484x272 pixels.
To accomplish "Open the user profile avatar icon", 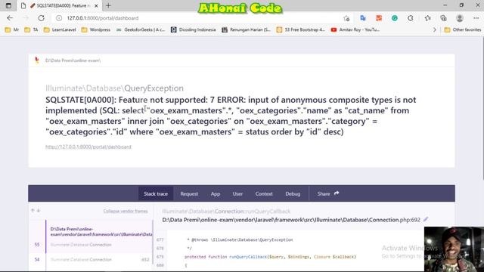I will pyautogui.click(x=460, y=18).
